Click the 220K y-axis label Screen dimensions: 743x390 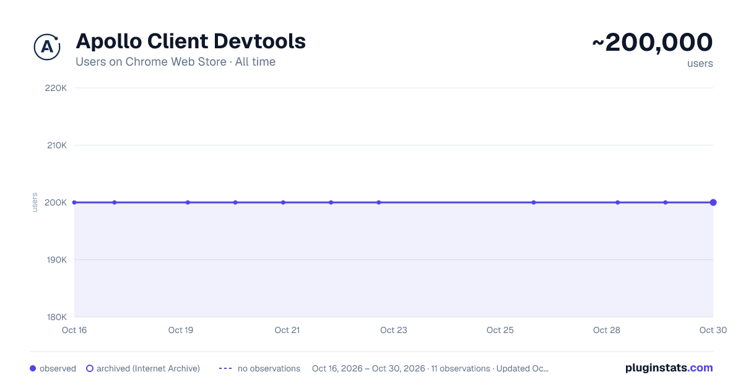[x=56, y=88]
